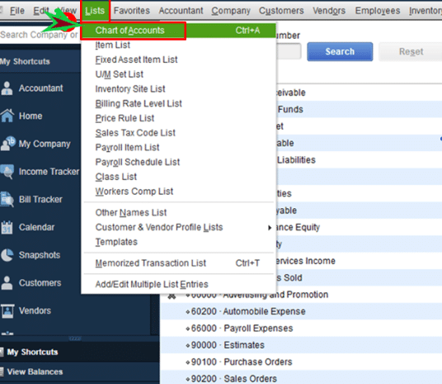This screenshot has height=384, width=442.
Task: Click the Search Company search field
Action: (x=40, y=35)
